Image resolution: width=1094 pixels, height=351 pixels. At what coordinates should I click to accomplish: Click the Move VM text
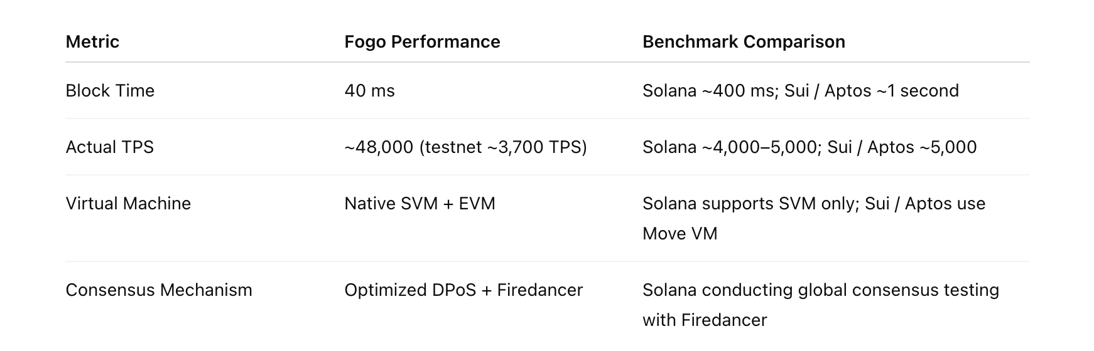click(680, 234)
